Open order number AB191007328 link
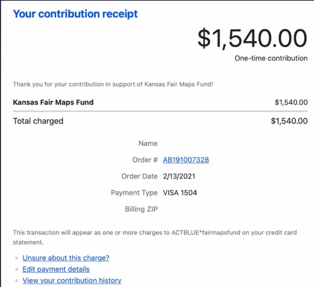The height and width of the screenshot is (287, 314). 186,160
